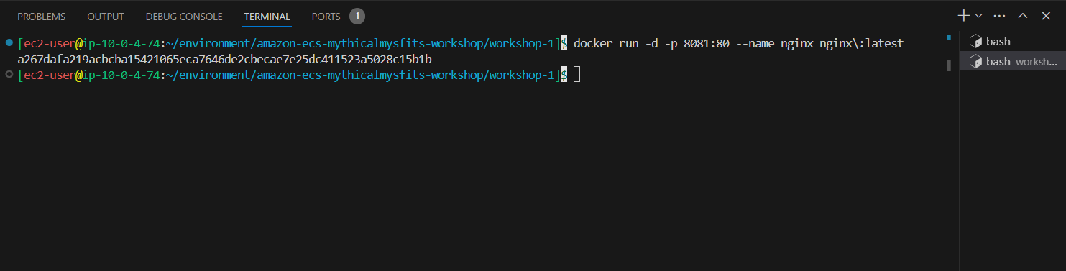The image size is (1066, 271).
Task: Select the first bash terminal entry
Action: coord(1011,42)
